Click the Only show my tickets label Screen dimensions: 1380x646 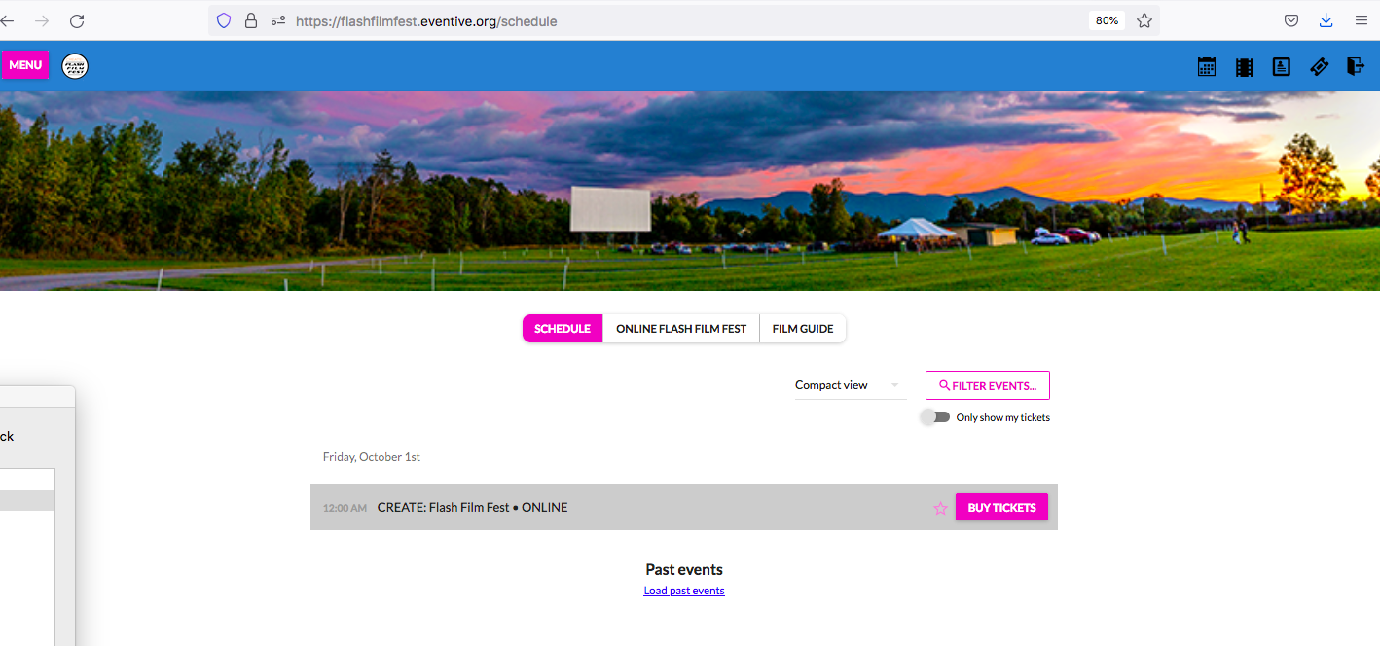(x=1003, y=417)
